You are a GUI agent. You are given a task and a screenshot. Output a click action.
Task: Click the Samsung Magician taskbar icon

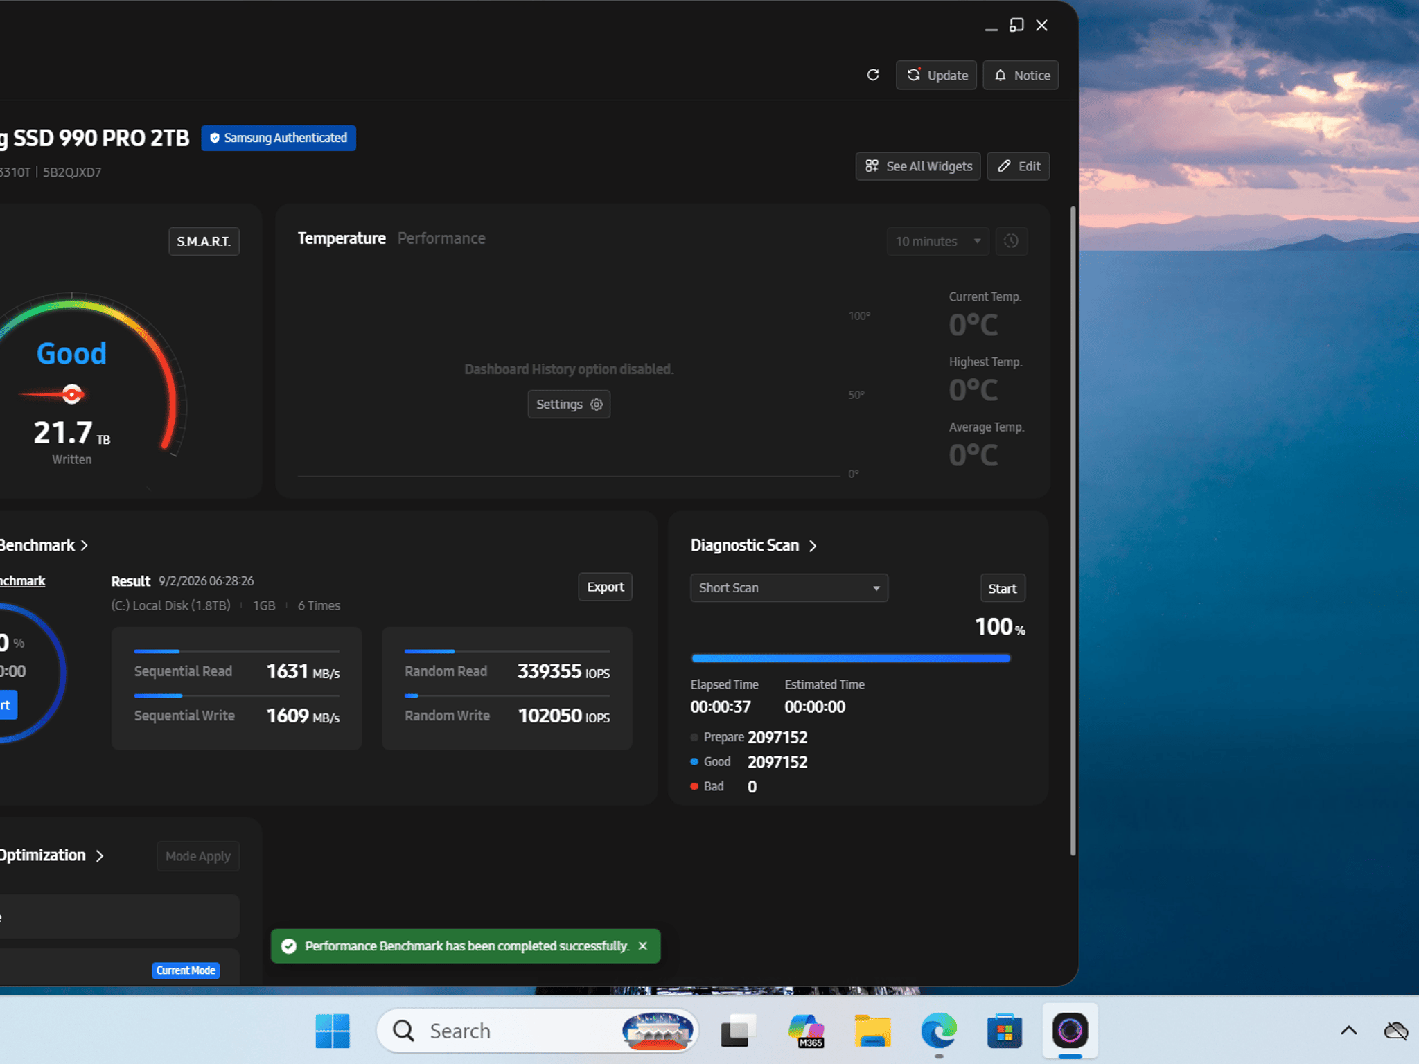click(x=1070, y=1031)
